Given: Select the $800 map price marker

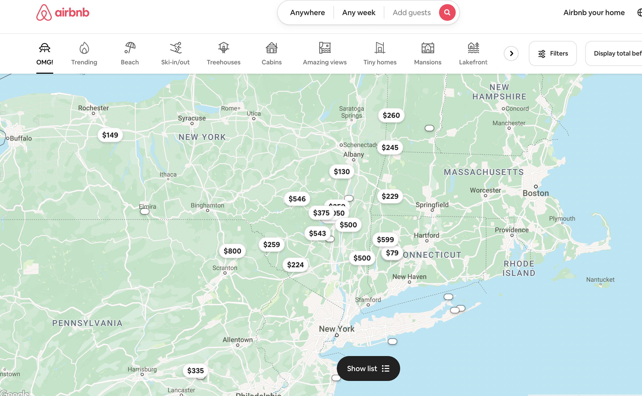Looking at the screenshot, I should pyautogui.click(x=232, y=251).
